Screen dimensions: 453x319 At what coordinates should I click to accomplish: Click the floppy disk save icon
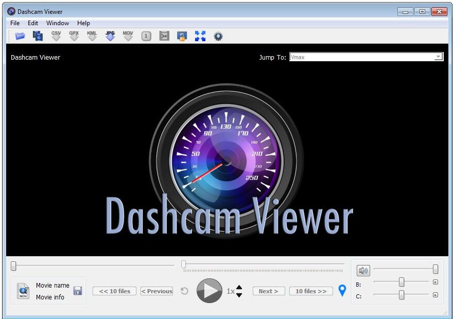(78, 291)
